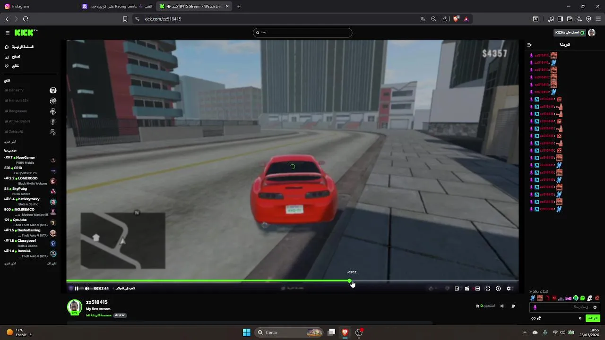Open Classybeef recommended channel

pyautogui.click(x=30, y=243)
